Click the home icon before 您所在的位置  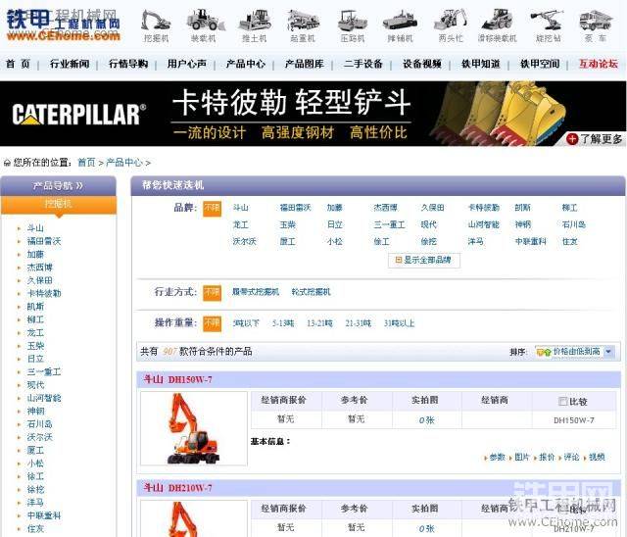7,163
